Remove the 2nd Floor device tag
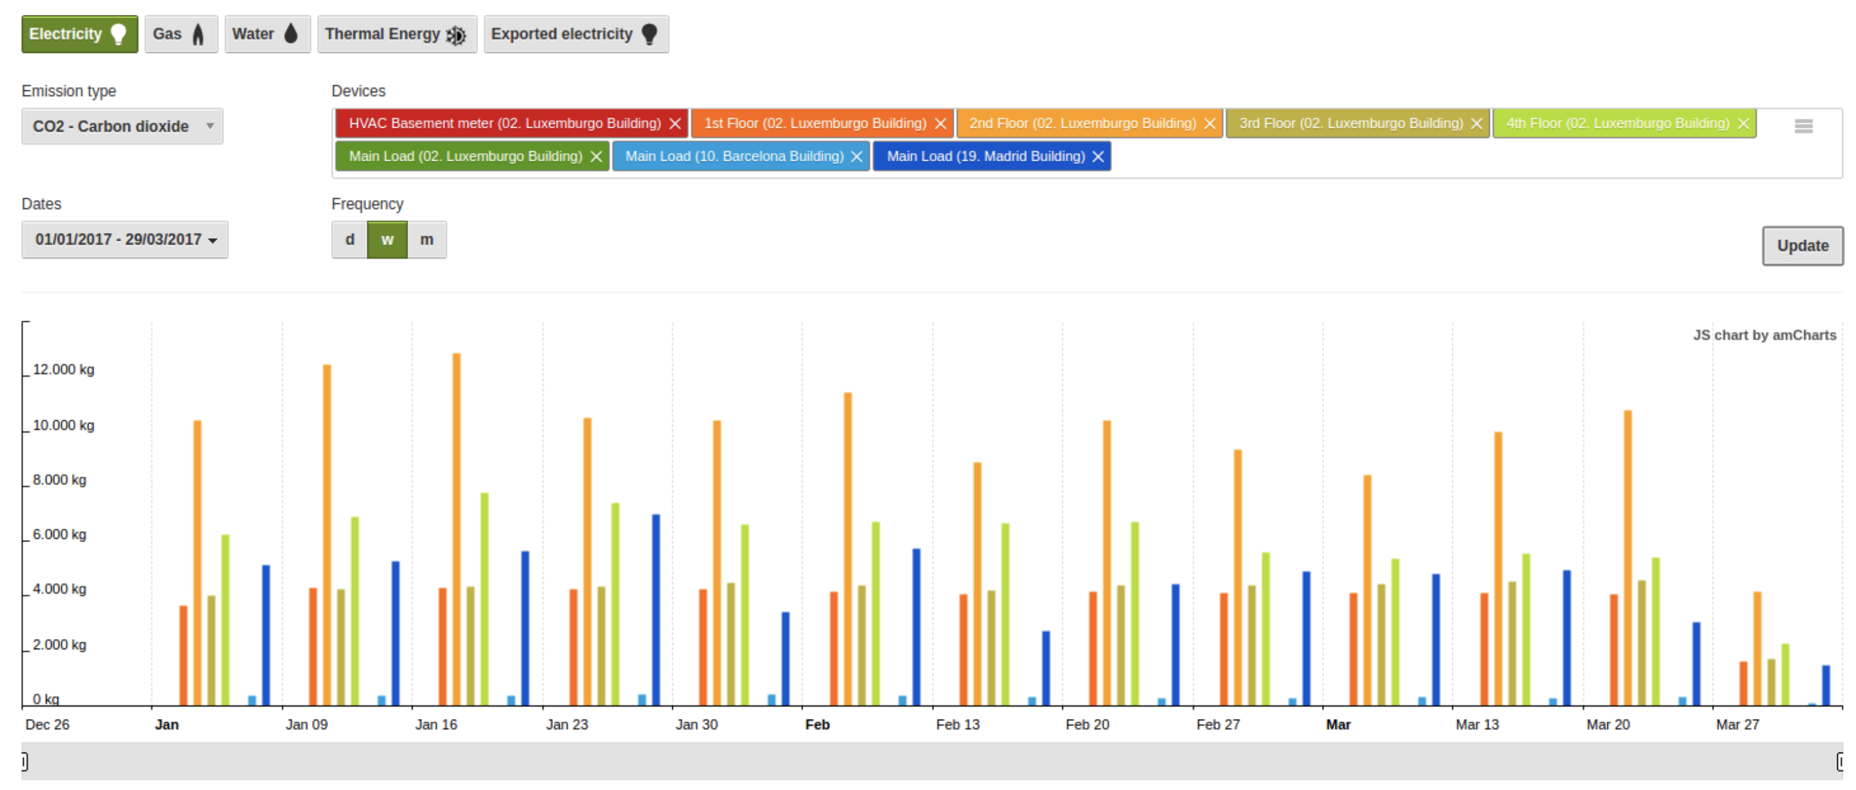The height and width of the screenshot is (790, 1856). pyautogui.click(x=1210, y=124)
